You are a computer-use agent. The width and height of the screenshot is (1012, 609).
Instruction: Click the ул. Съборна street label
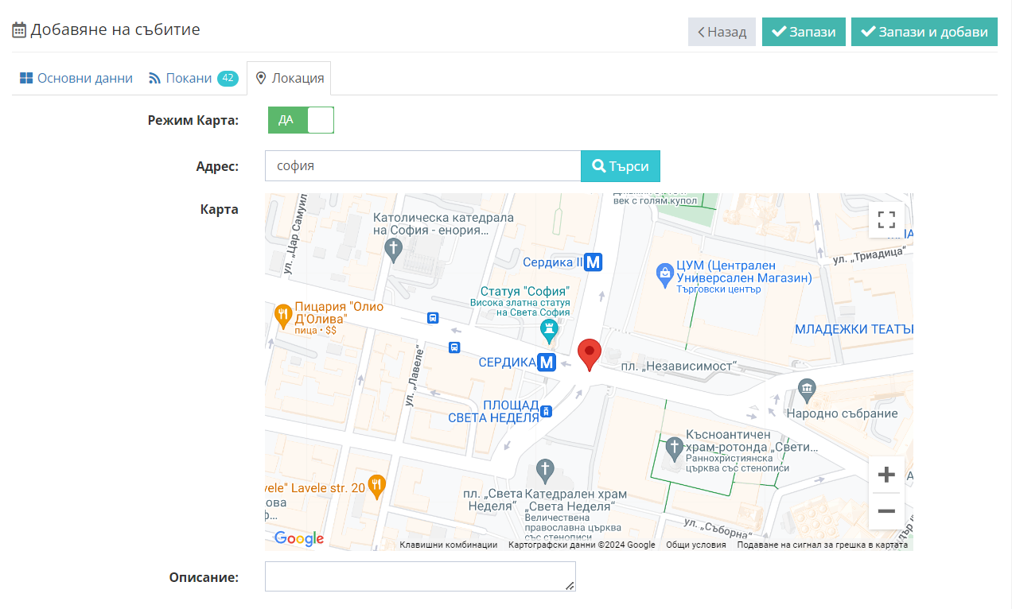(718, 528)
